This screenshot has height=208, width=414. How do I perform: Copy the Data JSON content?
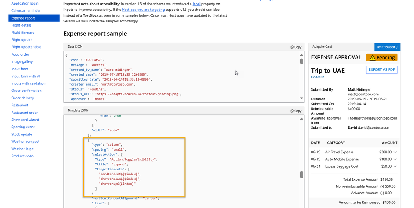[x=296, y=47]
